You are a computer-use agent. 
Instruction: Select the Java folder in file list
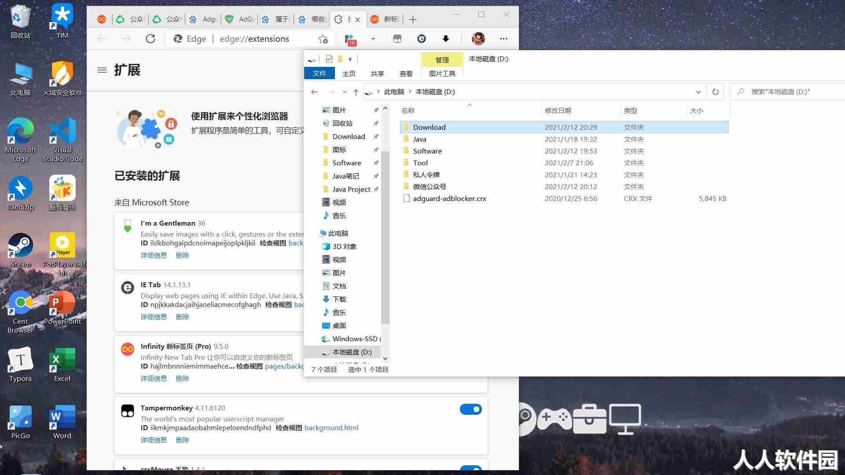coord(564,139)
